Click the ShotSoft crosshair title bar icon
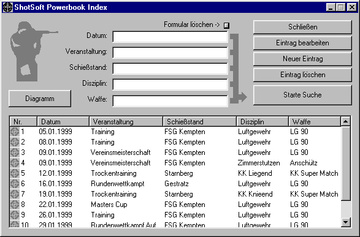Viewport: 360px width, 237px height. tap(7, 7)
